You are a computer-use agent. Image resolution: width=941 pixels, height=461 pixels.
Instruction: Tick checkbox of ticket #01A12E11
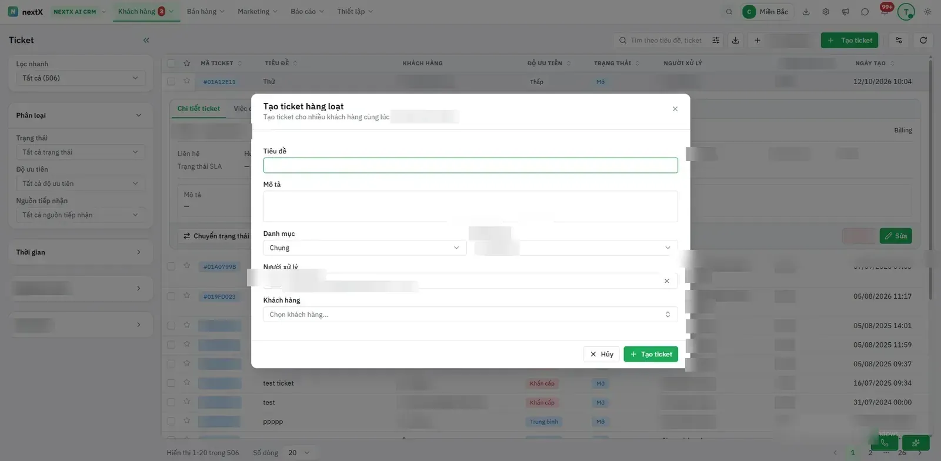(171, 82)
